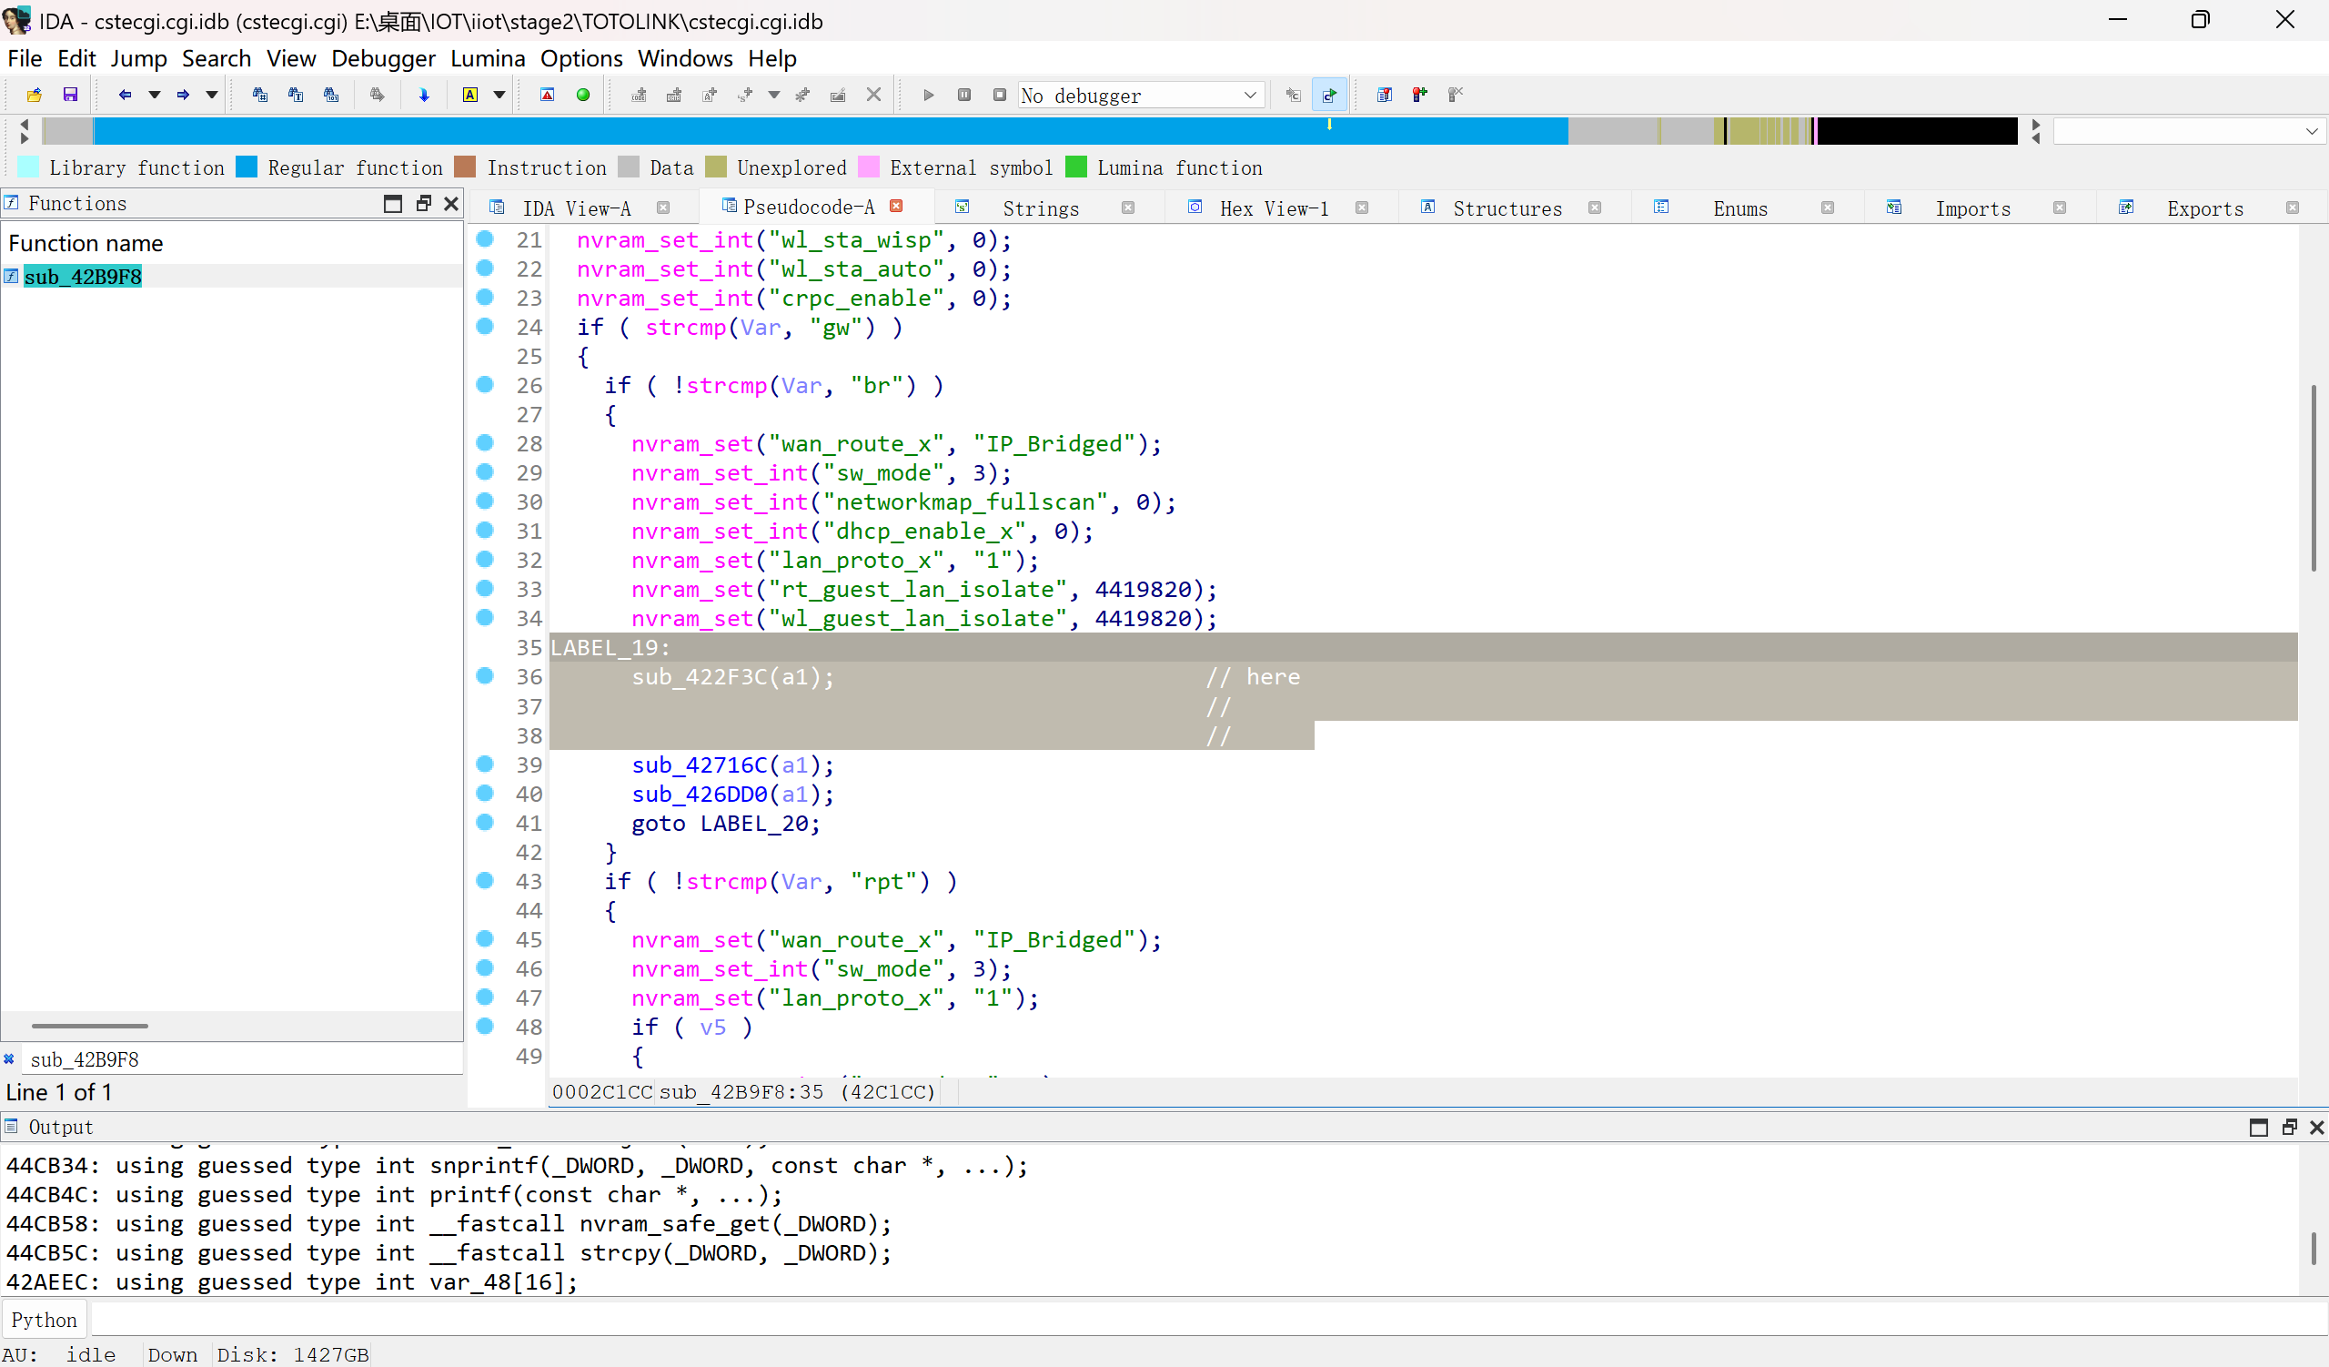The image size is (2329, 1367).
Task: Float the Functions panel
Action: click(423, 203)
